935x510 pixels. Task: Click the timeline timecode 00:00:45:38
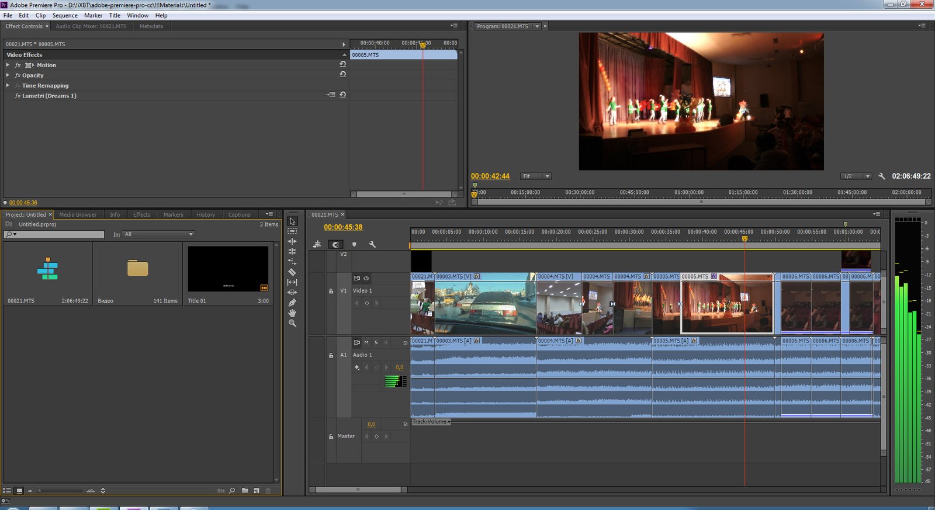pyautogui.click(x=343, y=227)
